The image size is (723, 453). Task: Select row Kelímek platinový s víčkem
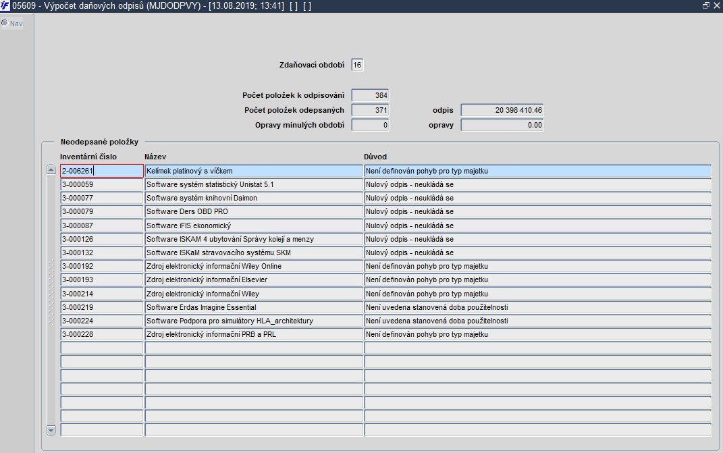pos(254,171)
